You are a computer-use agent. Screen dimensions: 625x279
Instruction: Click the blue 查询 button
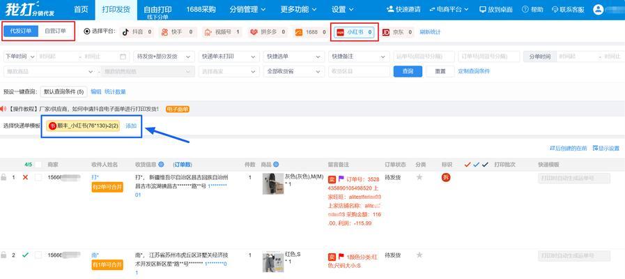tap(408, 71)
